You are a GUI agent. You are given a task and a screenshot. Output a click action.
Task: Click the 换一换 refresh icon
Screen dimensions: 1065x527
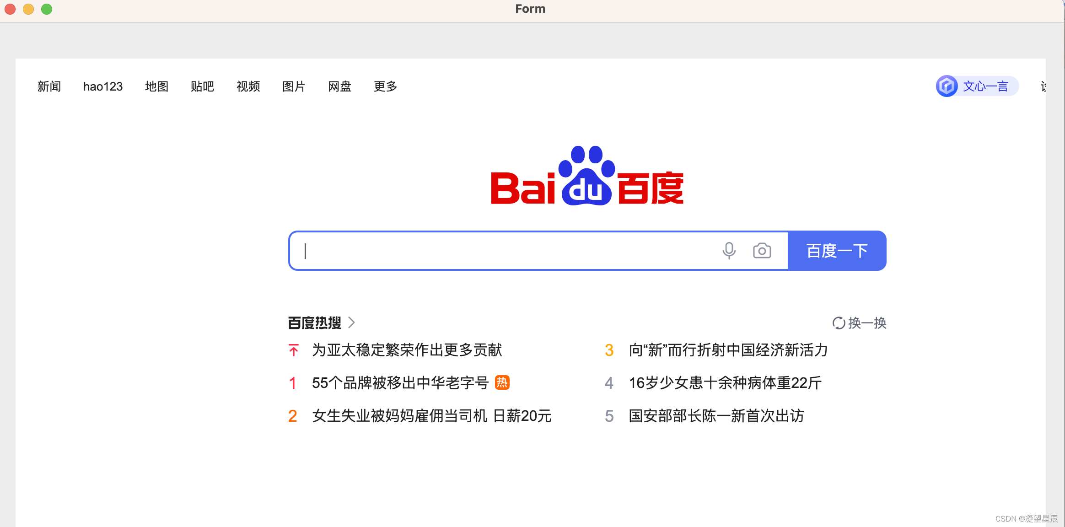pyautogui.click(x=837, y=323)
